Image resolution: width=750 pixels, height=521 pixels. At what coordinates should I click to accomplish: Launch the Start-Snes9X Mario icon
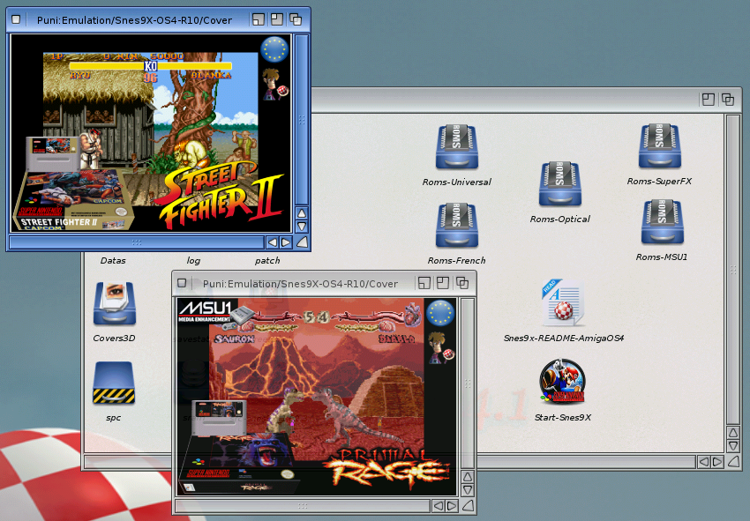click(x=563, y=382)
